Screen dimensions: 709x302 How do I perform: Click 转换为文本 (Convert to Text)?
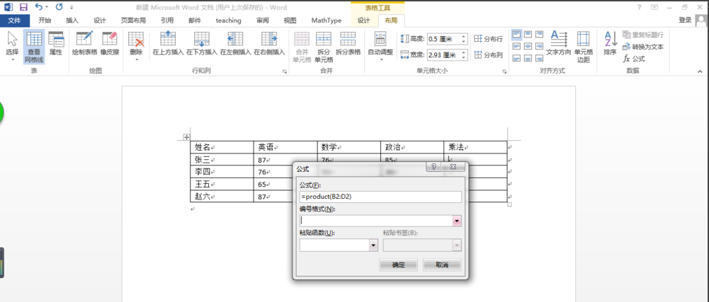coord(643,47)
